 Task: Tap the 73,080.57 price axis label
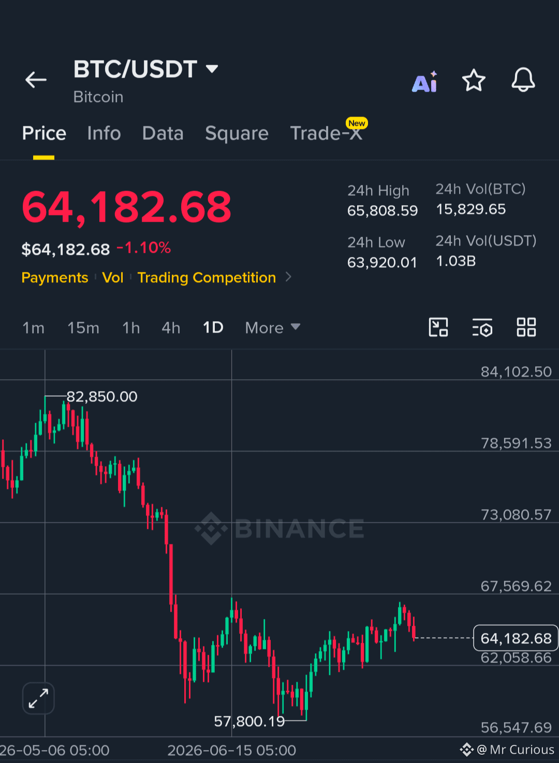point(516,515)
